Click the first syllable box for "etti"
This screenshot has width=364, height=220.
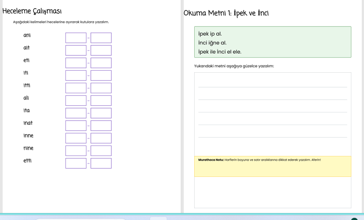76,163
